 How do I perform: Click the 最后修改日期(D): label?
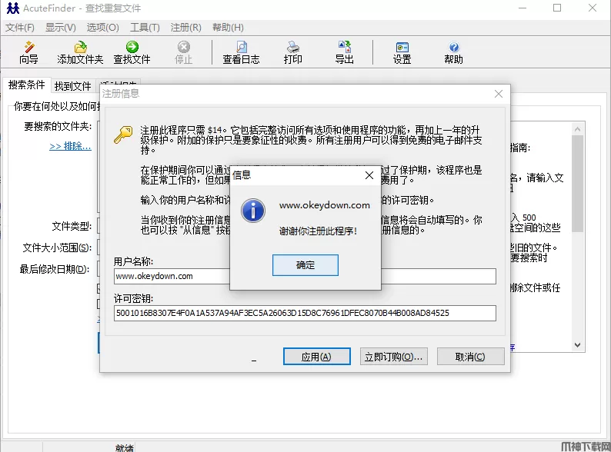pos(55,269)
